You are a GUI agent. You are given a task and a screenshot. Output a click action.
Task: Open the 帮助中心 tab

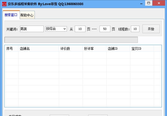click(x=27, y=15)
